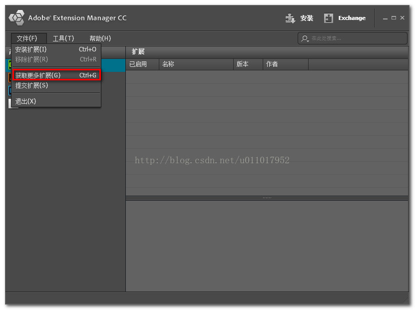This screenshot has height=310, width=415.
Task: Choose 移除扩展(R) menu entry
Action: 56,59
